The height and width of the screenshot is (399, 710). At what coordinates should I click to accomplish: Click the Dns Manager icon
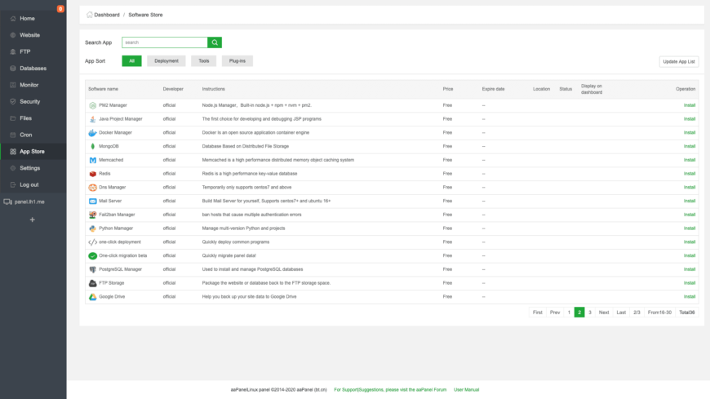[x=92, y=188]
